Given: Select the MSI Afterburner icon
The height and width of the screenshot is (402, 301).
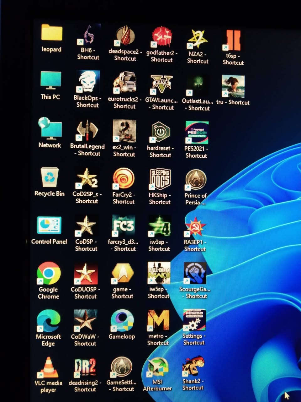Looking at the screenshot, I should tap(158, 367).
